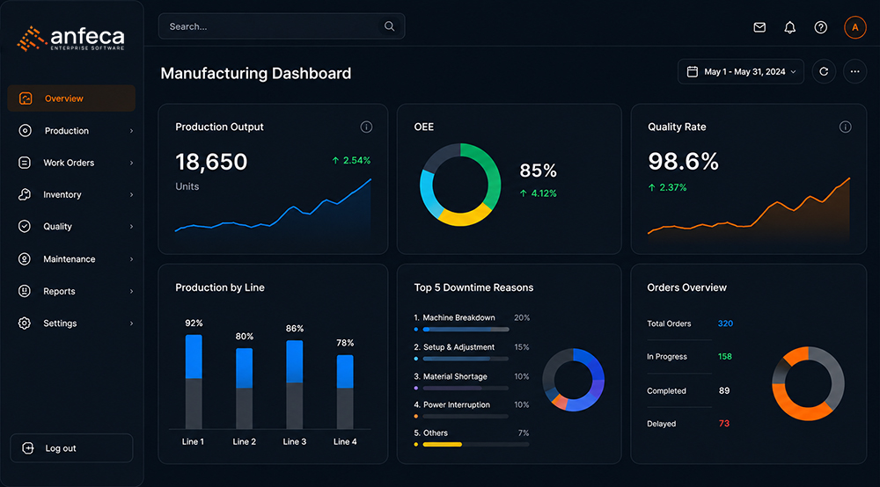The width and height of the screenshot is (880, 487).
Task: Expand the Work Orders chevron
Action: coord(131,163)
